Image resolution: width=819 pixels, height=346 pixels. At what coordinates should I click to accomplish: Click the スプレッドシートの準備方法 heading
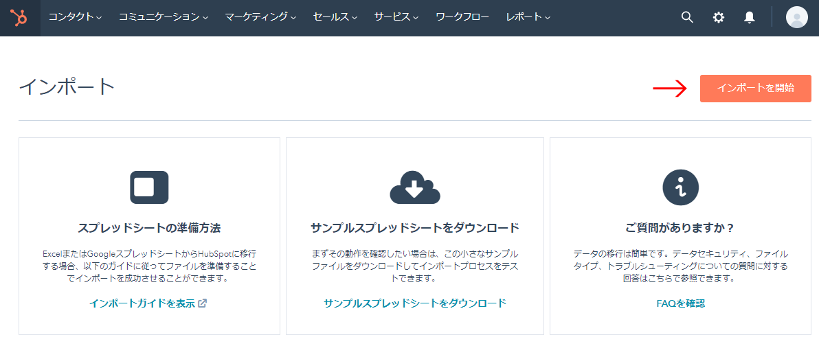point(149,228)
